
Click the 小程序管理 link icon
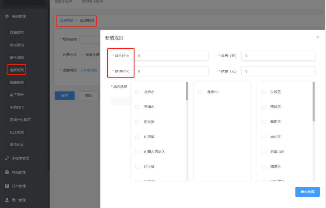click(7, 158)
